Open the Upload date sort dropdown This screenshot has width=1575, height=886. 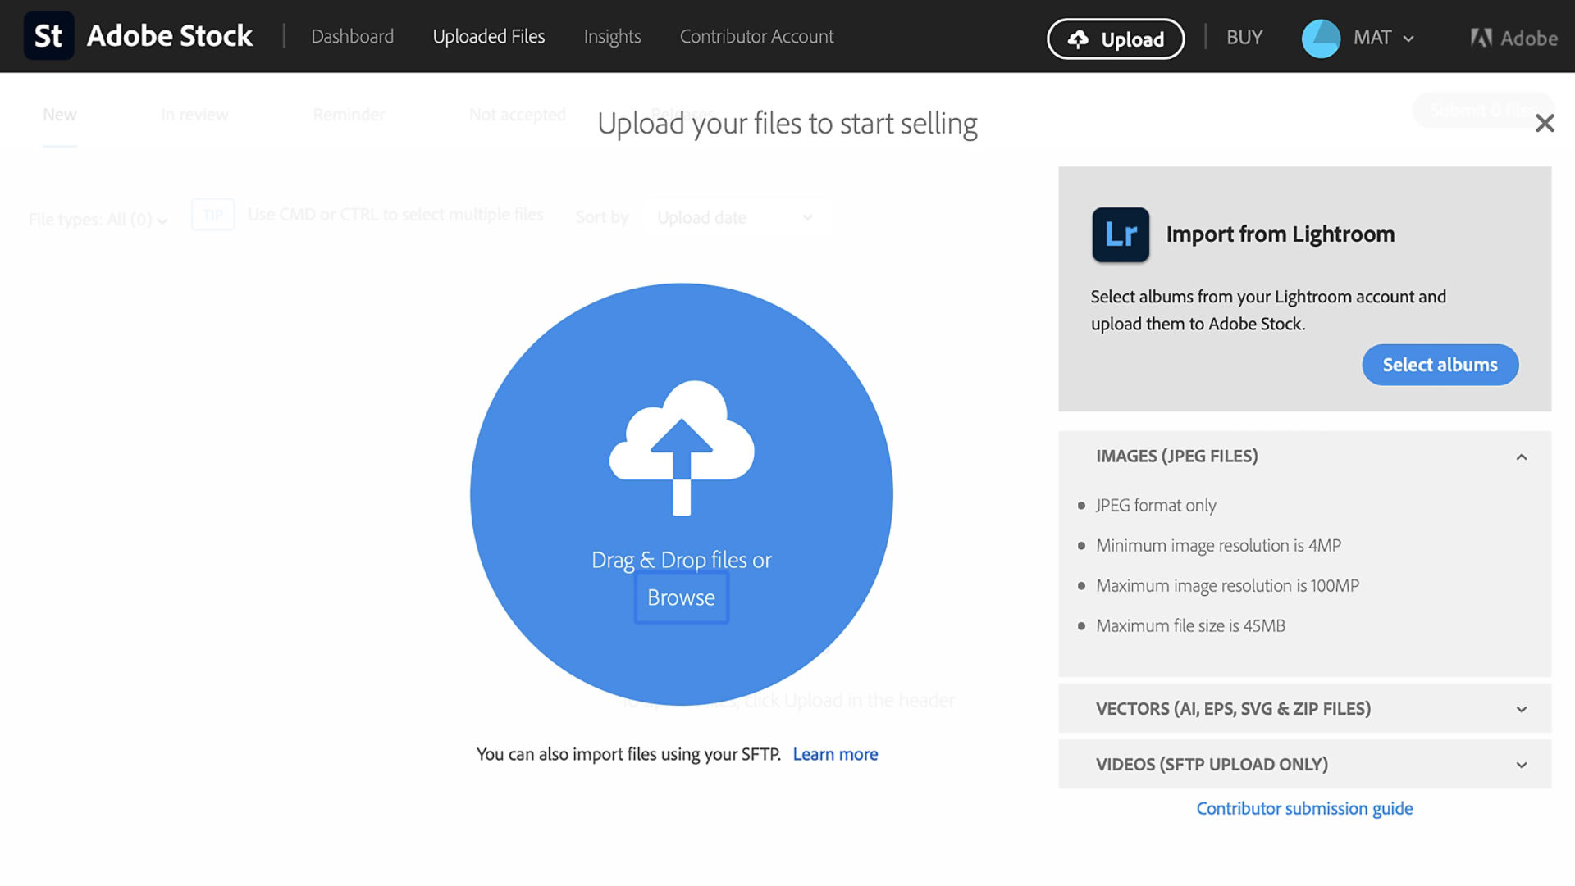(x=734, y=217)
